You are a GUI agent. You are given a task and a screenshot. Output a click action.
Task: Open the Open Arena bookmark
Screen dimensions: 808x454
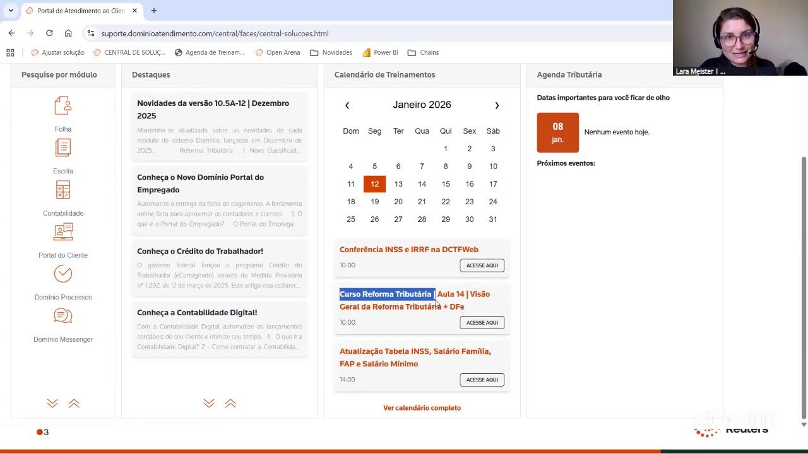[278, 52]
